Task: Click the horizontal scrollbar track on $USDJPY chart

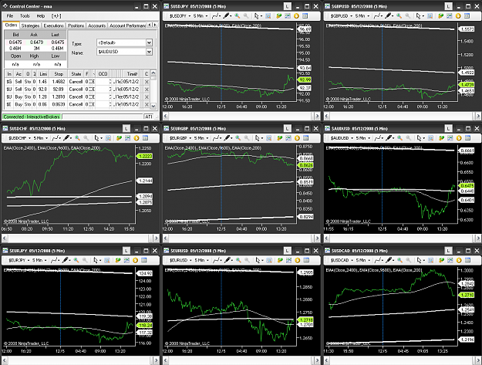Action: coord(241,116)
